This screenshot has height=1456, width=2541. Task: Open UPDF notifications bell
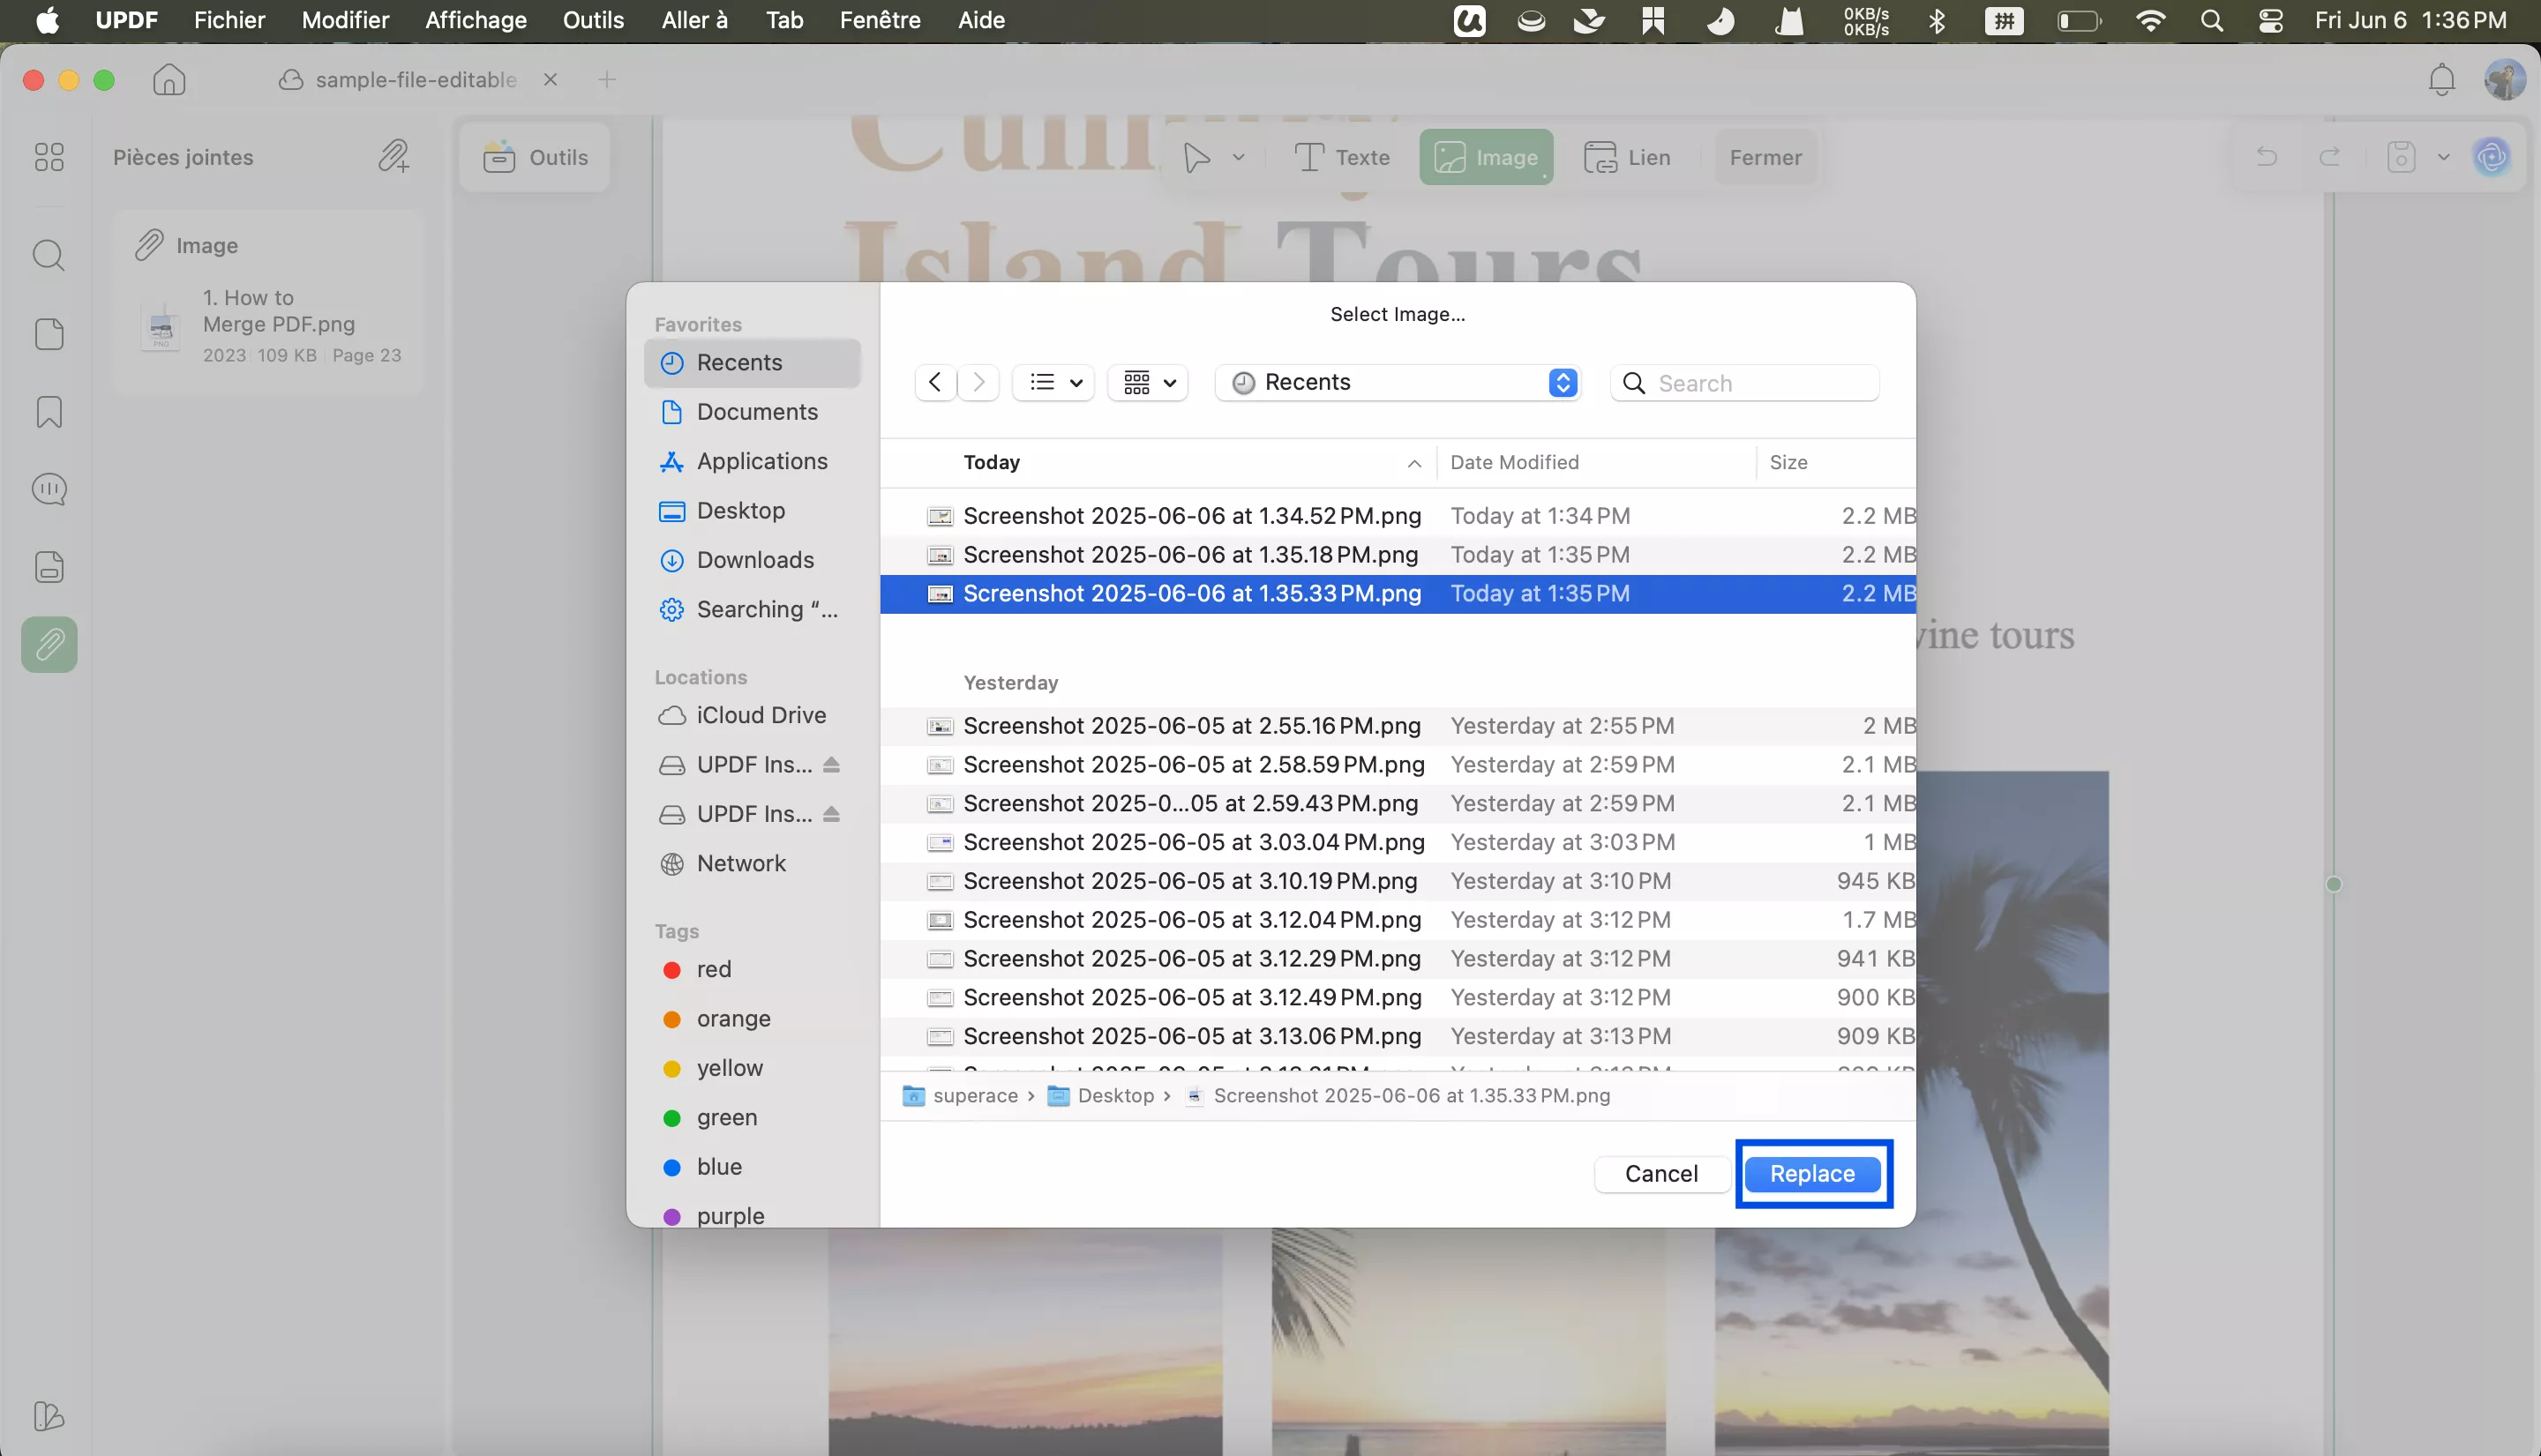[2441, 79]
